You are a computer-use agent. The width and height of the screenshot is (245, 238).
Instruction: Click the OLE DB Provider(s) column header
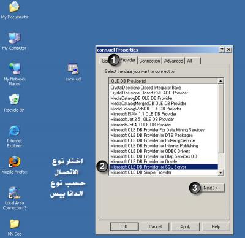pyautogui.click(x=164, y=81)
